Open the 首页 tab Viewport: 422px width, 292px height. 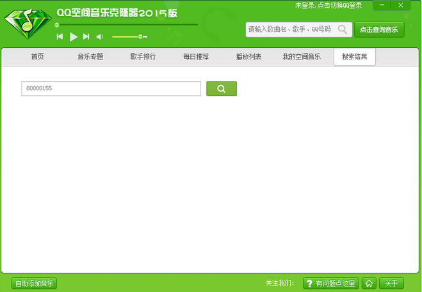click(38, 57)
